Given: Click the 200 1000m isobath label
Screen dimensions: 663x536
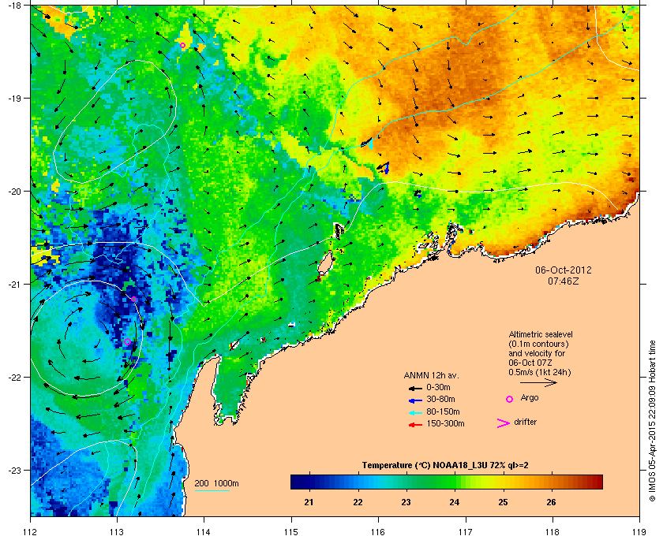Looking at the screenshot, I should tap(216, 484).
